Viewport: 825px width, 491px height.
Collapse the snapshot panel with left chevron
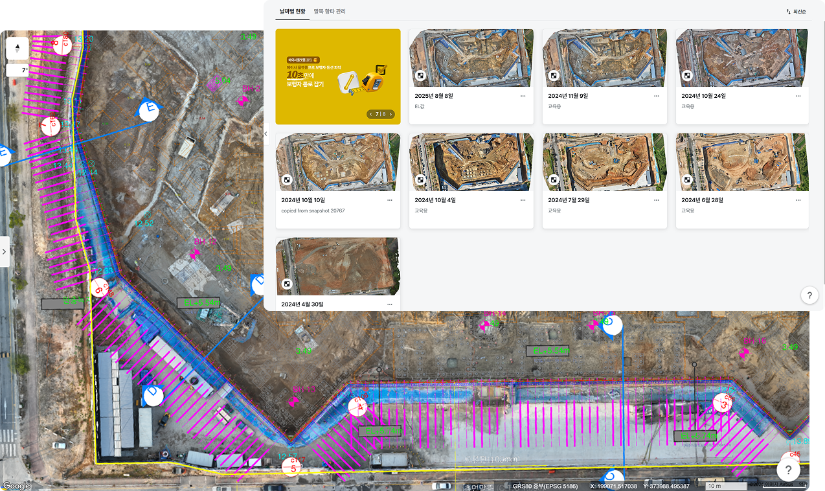(x=266, y=134)
